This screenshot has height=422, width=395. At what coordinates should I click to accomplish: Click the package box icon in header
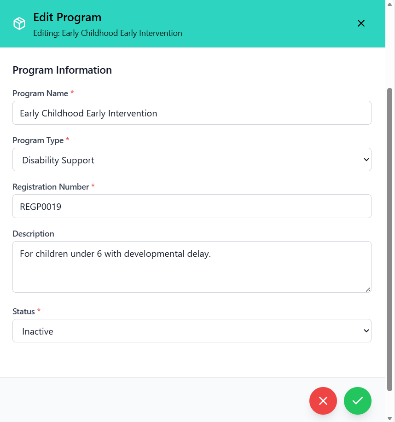(x=19, y=23)
